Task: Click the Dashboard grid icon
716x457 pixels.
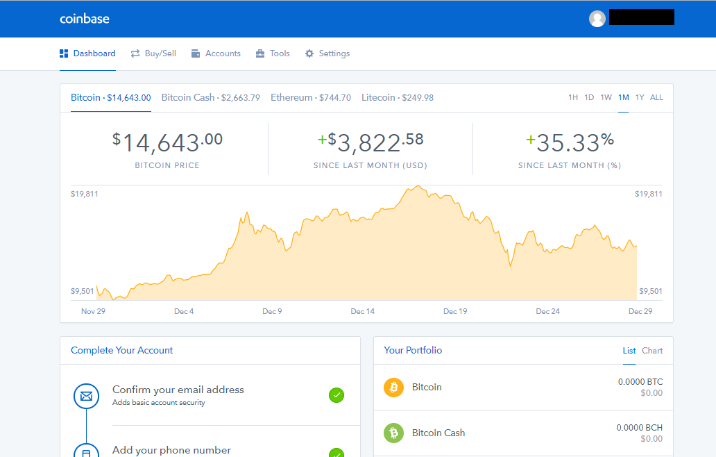Action: pos(64,53)
